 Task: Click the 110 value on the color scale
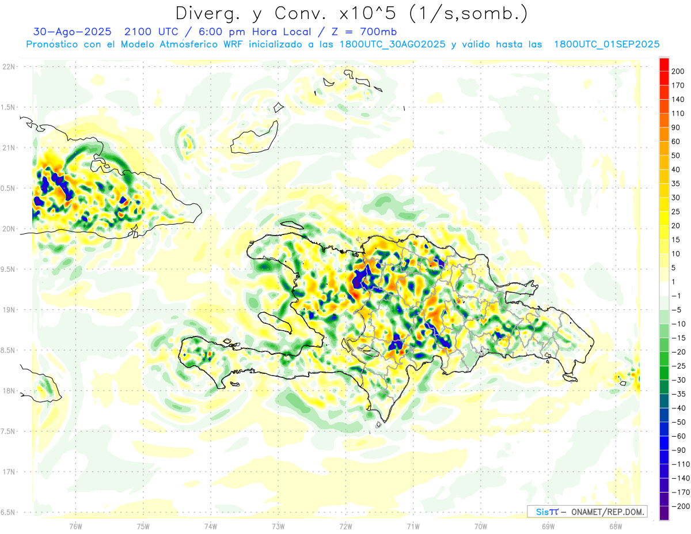(x=678, y=113)
